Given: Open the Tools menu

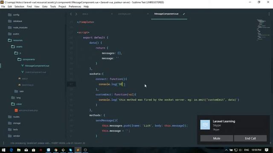Looking at the screenshot, I should point(53,7).
